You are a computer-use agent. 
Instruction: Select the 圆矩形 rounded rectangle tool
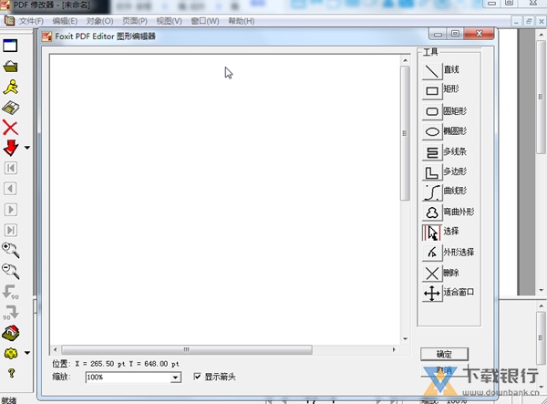tap(432, 111)
